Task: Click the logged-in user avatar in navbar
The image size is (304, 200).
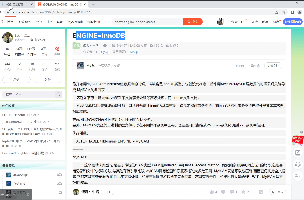Action: coord(220,21)
